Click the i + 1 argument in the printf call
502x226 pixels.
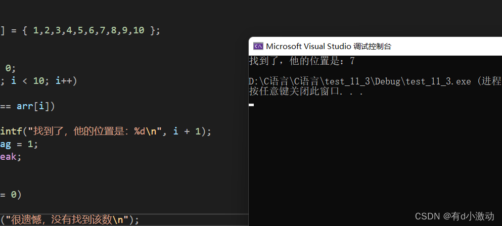[187, 131]
